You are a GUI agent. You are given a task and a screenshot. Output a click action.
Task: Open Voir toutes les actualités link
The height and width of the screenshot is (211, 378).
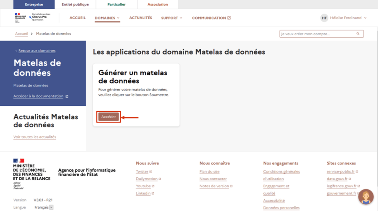[34, 137]
